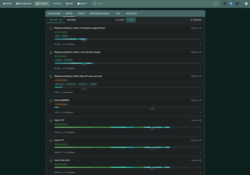Click June Fed rate change progress bar

(x=128, y=63)
